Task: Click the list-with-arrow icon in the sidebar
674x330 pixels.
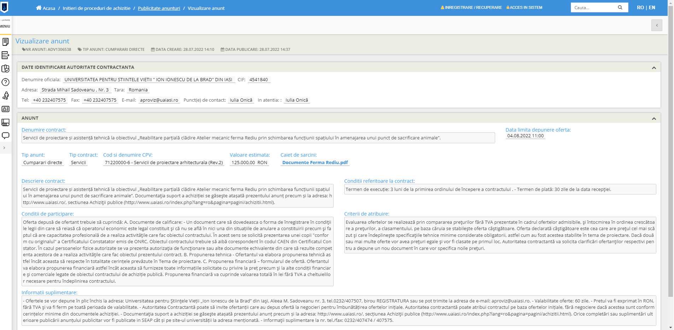Action: coord(5,55)
